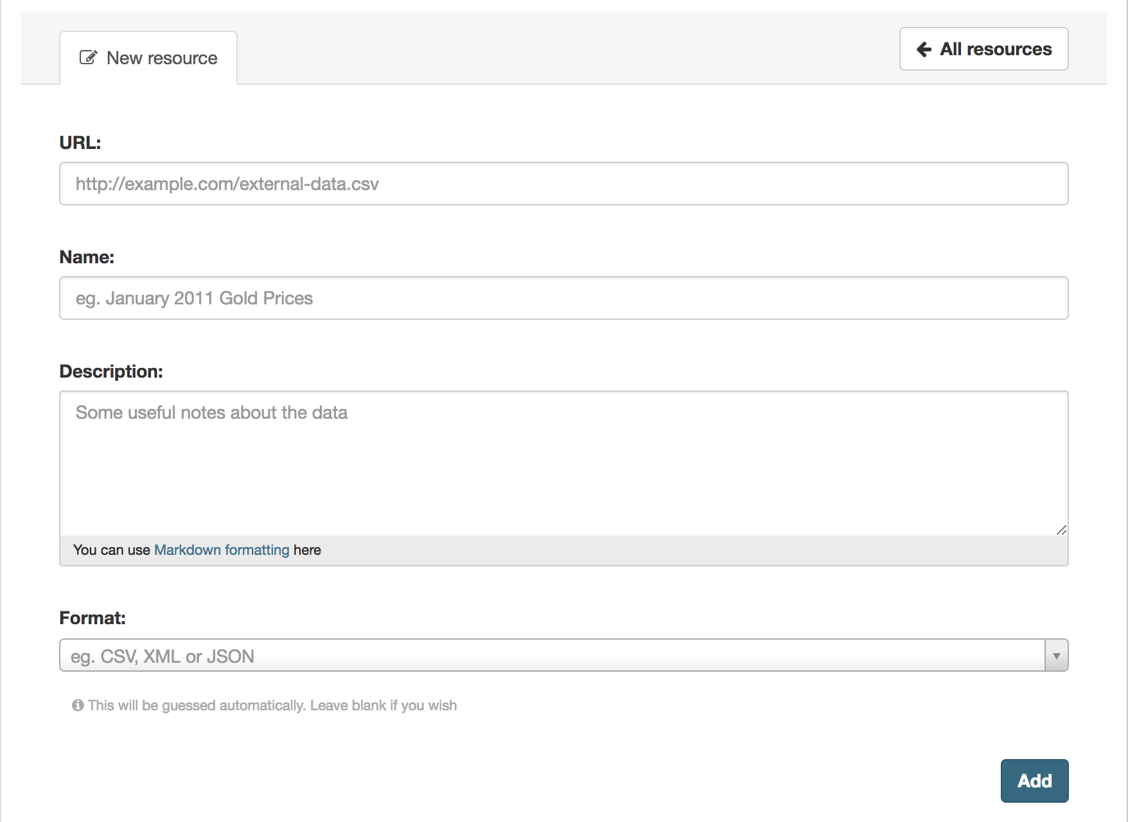Go back via All resources button

click(983, 49)
